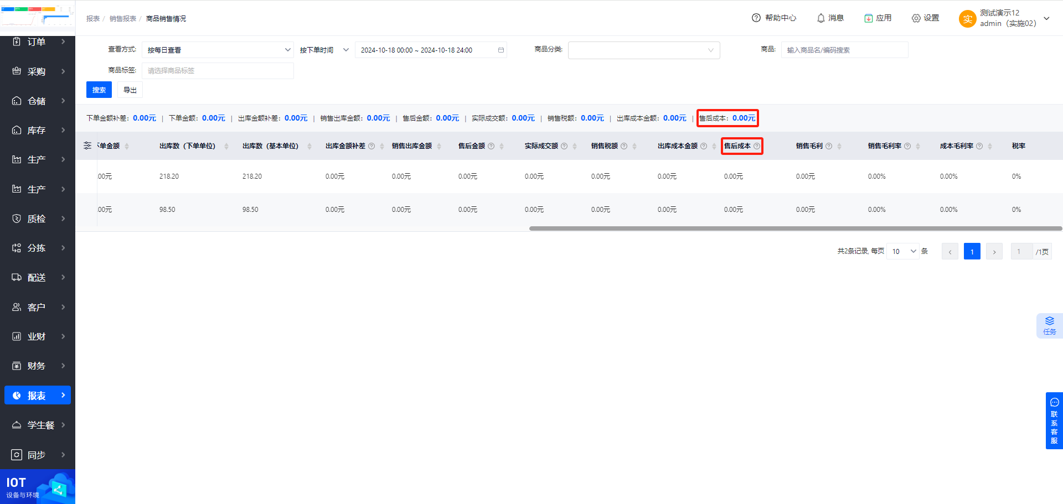This screenshot has width=1063, height=504.
Task: Click 售后金额 column help icon
Action: (x=491, y=146)
